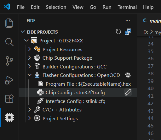The width and height of the screenshot is (161, 140).
Task: Click Flasher Configurations : OpenOCD label
Action: click(81, 75)
